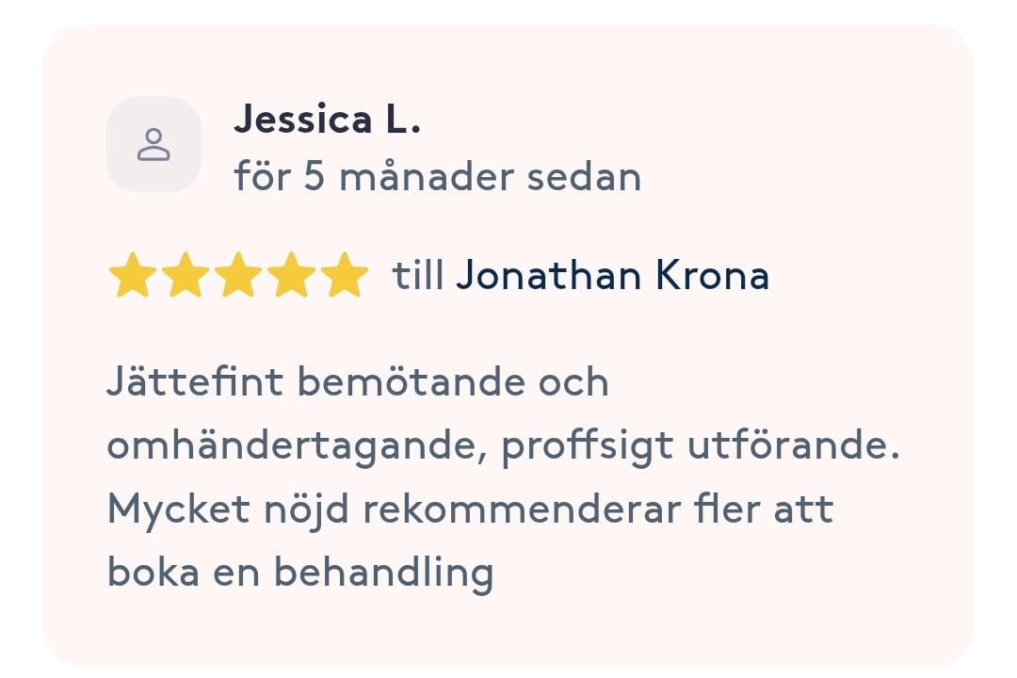Open Jonathan Krona's profile link
This screenshot has height=678, width=1017.
(x=612, y=276)
